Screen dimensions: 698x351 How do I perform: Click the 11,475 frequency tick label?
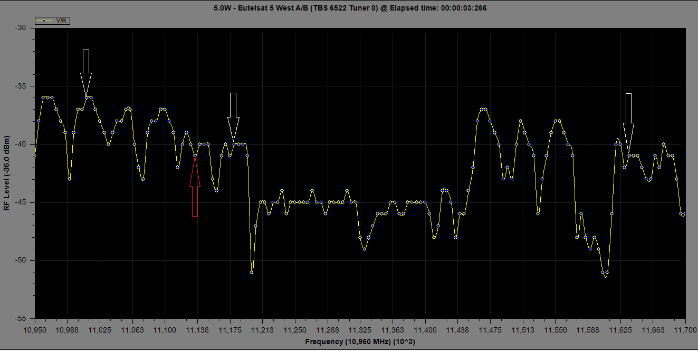coord(490,329)
